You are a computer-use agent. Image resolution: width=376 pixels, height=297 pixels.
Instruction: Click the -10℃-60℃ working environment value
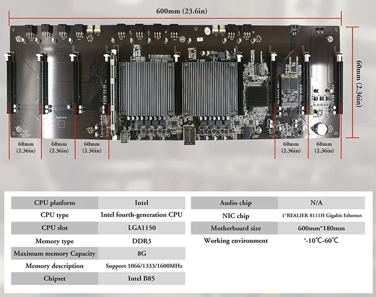[x=322, y=241]
